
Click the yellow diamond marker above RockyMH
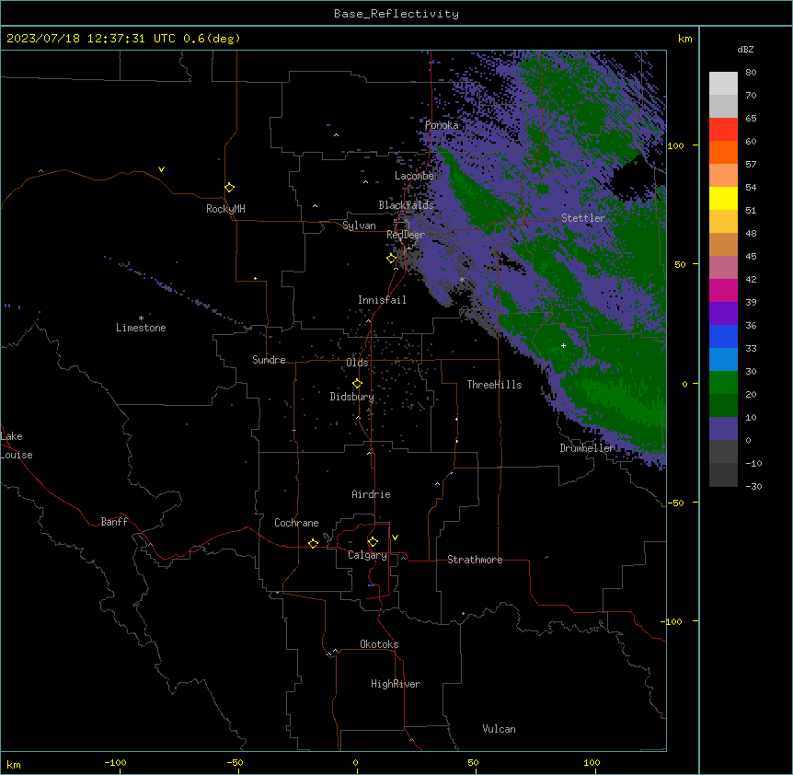(230, 188)
